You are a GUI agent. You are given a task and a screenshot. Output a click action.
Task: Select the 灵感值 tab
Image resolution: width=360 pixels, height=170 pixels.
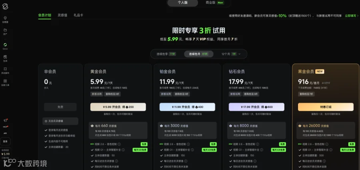tap(62, 15)
